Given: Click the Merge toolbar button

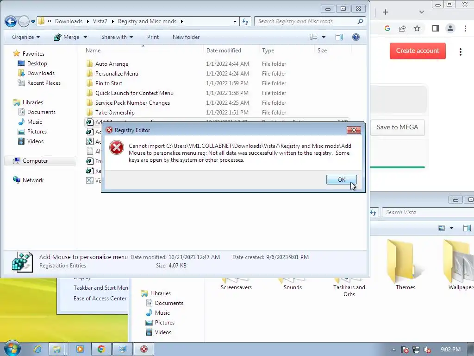Looking at the screenshot, I should click(67, 37).
